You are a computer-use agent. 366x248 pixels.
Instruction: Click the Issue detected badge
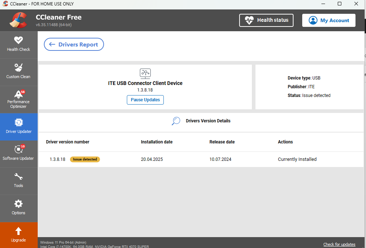pyautogui.click(x=85, y=159)
